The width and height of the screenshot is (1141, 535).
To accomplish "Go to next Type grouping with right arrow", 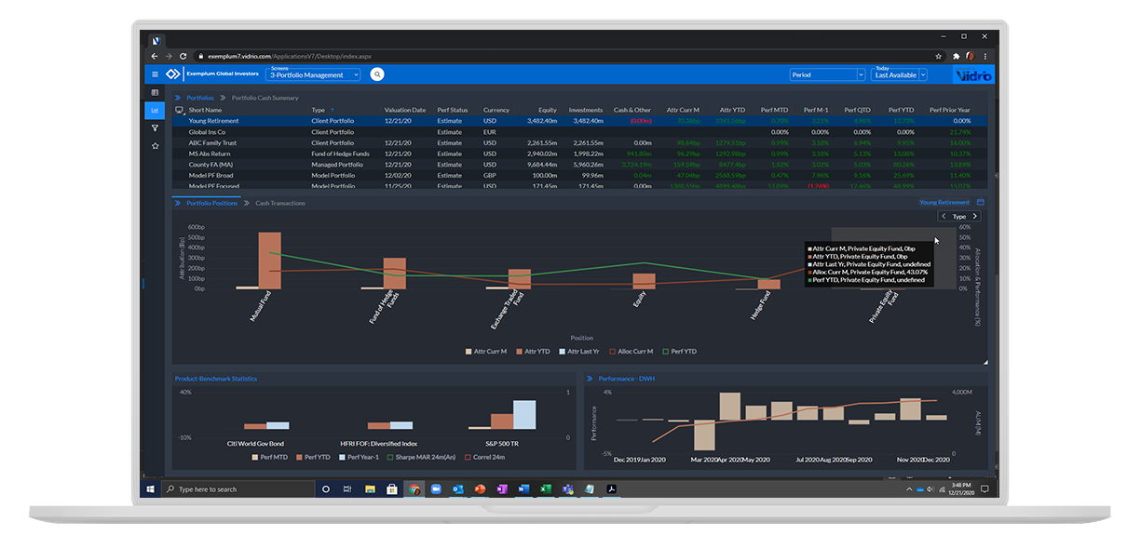I will [975, 216].
